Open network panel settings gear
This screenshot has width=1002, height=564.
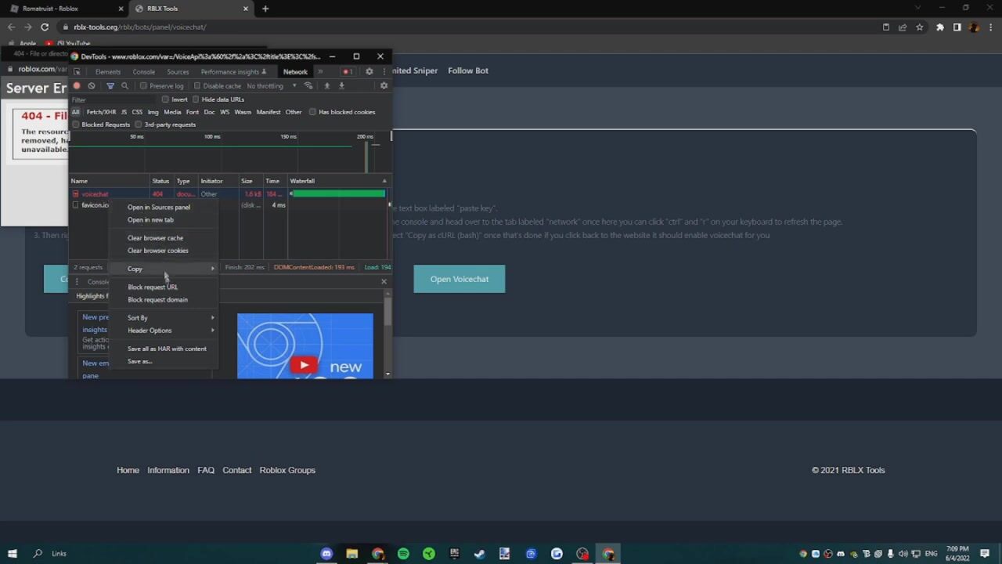tap(384, 85)
